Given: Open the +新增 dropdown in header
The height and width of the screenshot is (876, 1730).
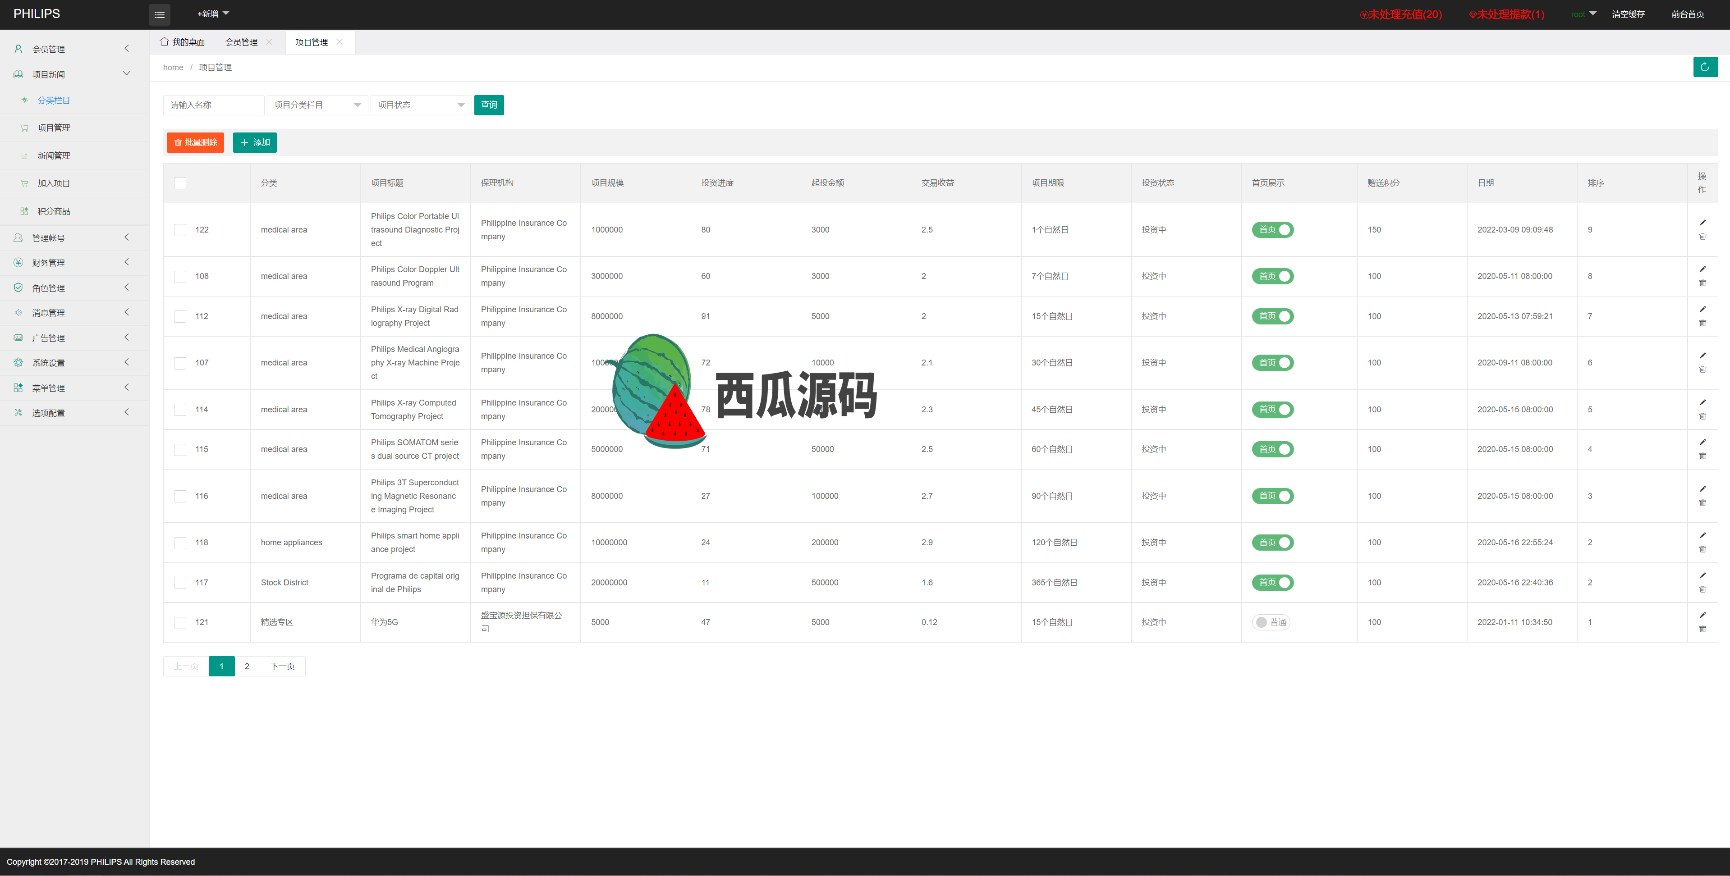Looking at the screenshot, I should click(x=214, y=14).
